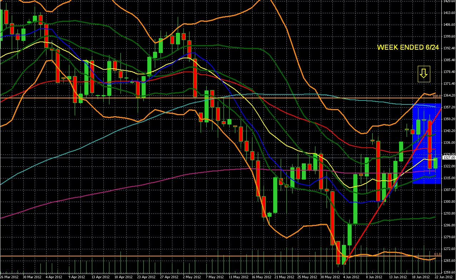The image size is (456, 280).
Task: Click the 1300.80 price axis label
Action: coord(448,202)
